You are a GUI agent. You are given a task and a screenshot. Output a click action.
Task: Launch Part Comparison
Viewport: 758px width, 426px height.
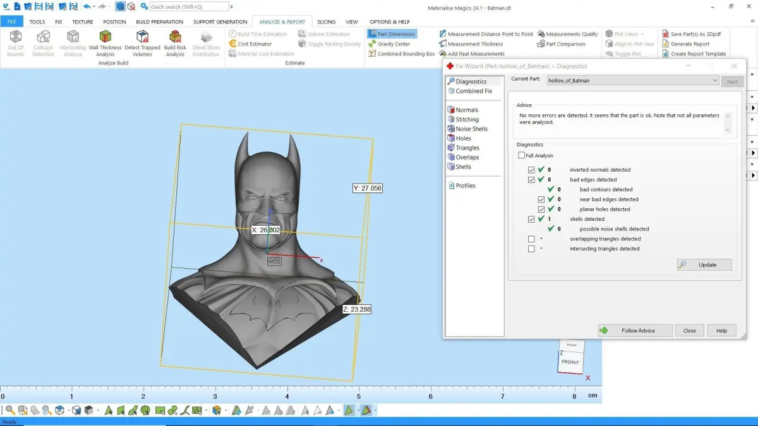561,44
